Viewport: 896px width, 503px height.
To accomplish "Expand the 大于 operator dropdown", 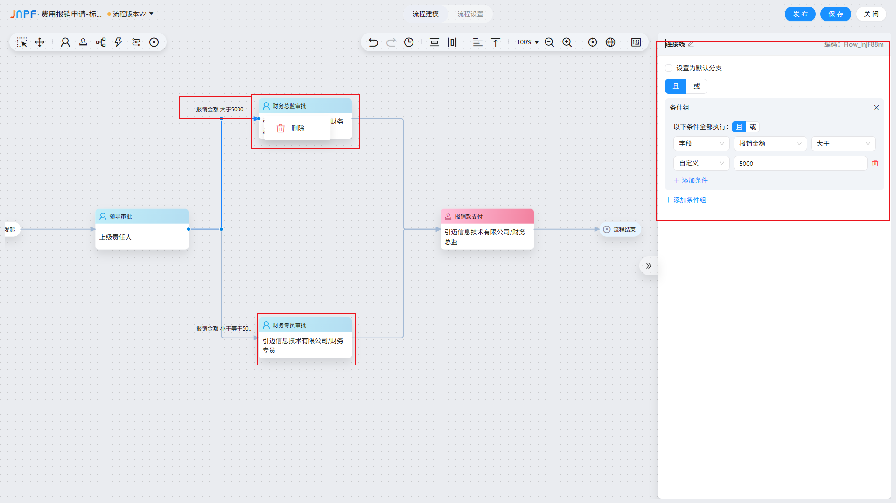I will pos(842,144).
